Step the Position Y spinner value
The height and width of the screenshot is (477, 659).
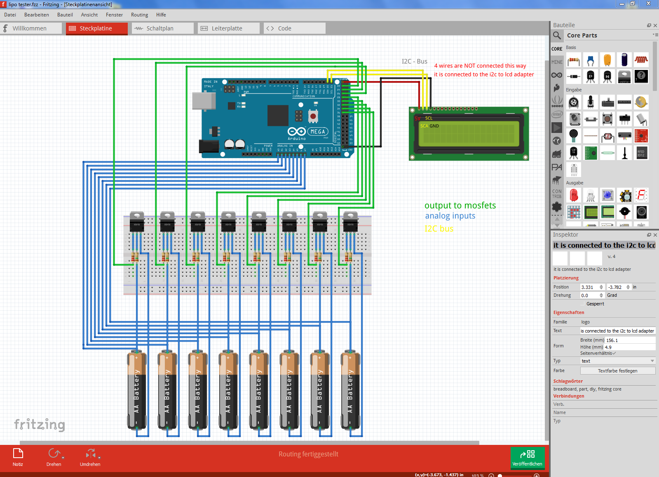pos(628,287)
